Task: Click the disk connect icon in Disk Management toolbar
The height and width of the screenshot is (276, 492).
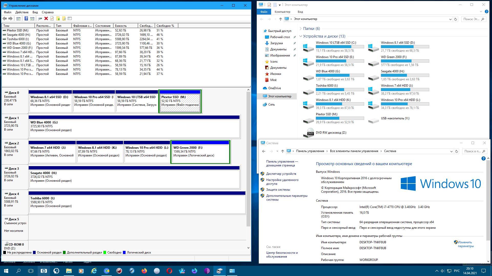Action: [x=40, y=18]
